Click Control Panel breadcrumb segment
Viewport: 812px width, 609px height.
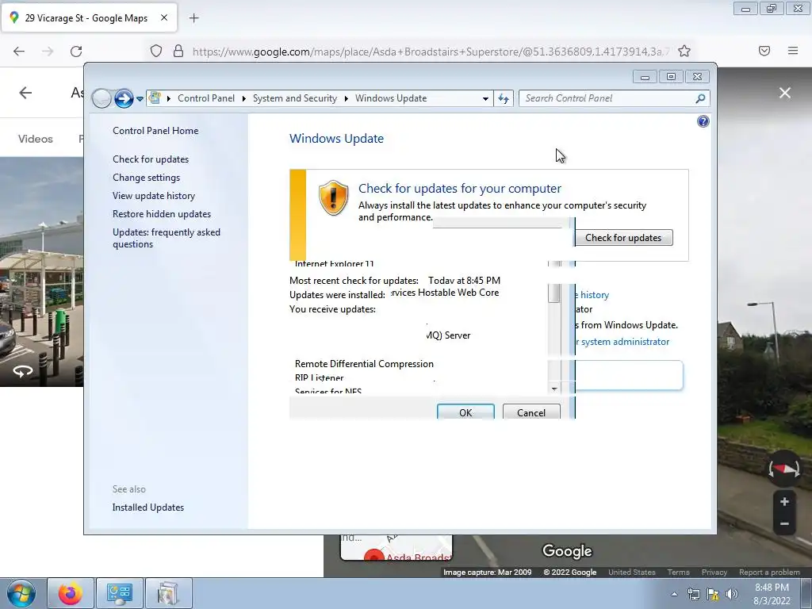pos(206,98)
